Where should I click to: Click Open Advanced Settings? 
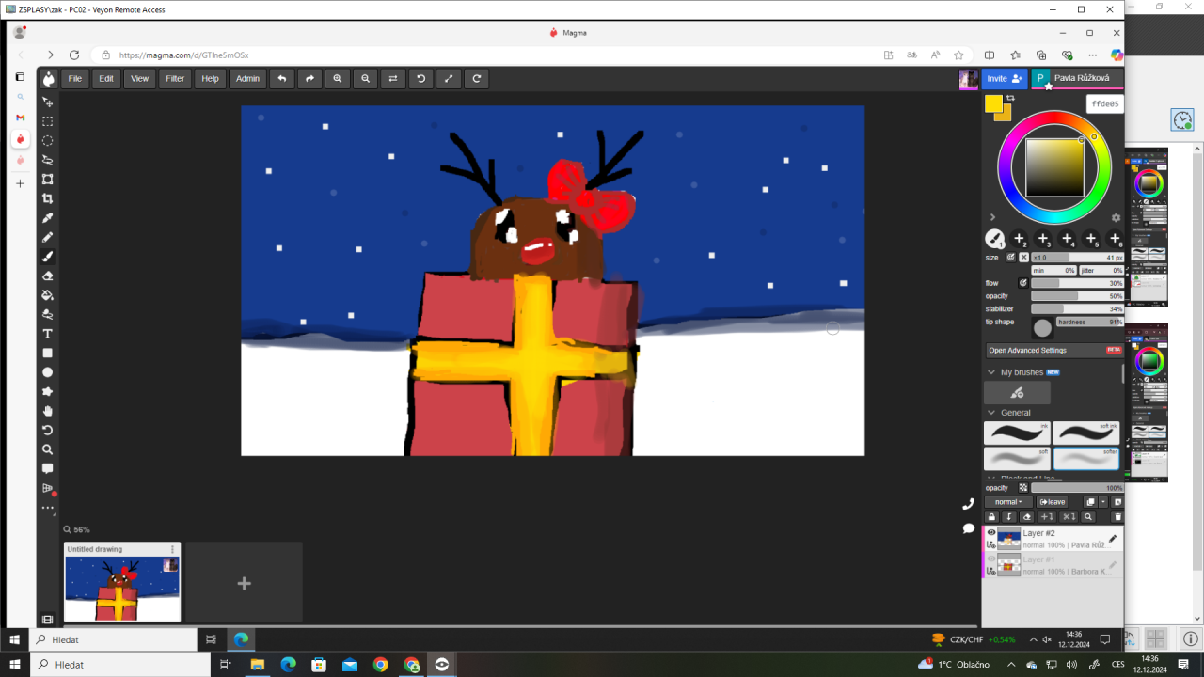click(1028, 351)
